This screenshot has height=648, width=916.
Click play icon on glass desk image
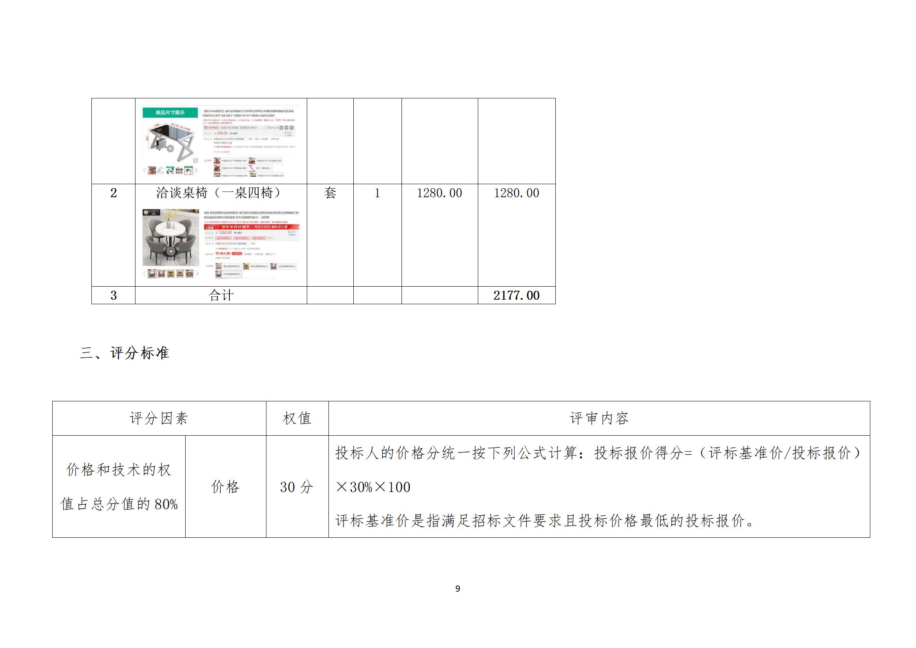171,149
